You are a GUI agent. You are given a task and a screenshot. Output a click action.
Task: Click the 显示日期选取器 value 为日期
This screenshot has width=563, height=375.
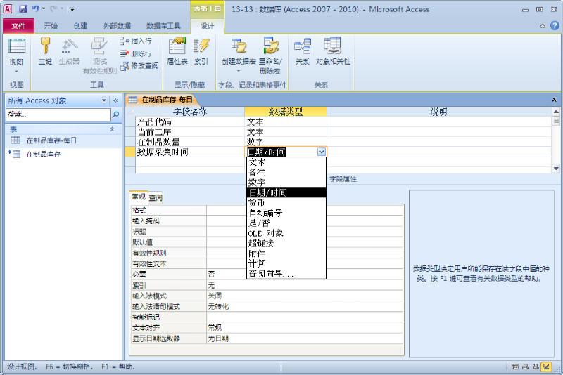(x=305, y=338)
